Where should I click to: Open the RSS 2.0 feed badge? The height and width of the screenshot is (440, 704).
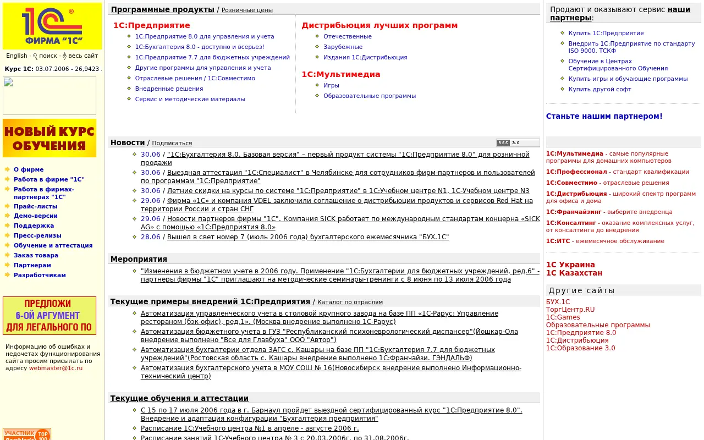pyautogui.click(x=518, y=142)
